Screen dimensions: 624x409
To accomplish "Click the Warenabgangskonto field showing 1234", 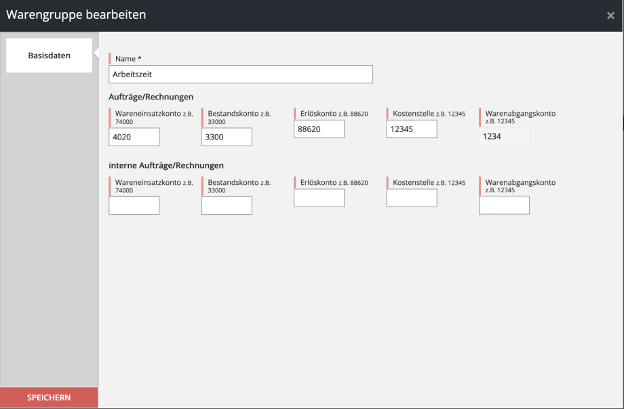I will [504, 137].
